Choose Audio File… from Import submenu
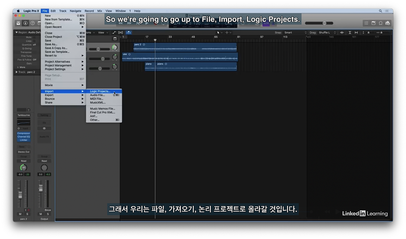 pos(104,95)
